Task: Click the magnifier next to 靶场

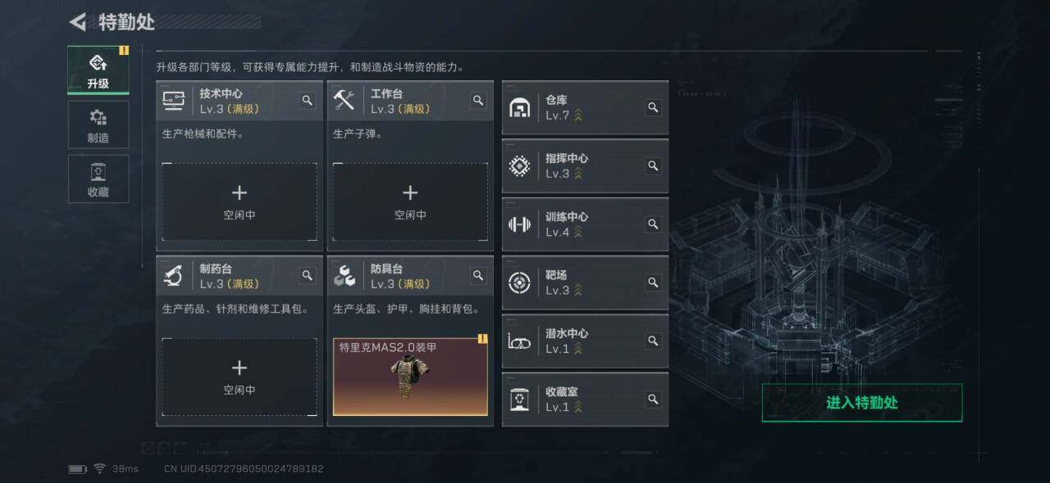Action: (x=653, y=282)
